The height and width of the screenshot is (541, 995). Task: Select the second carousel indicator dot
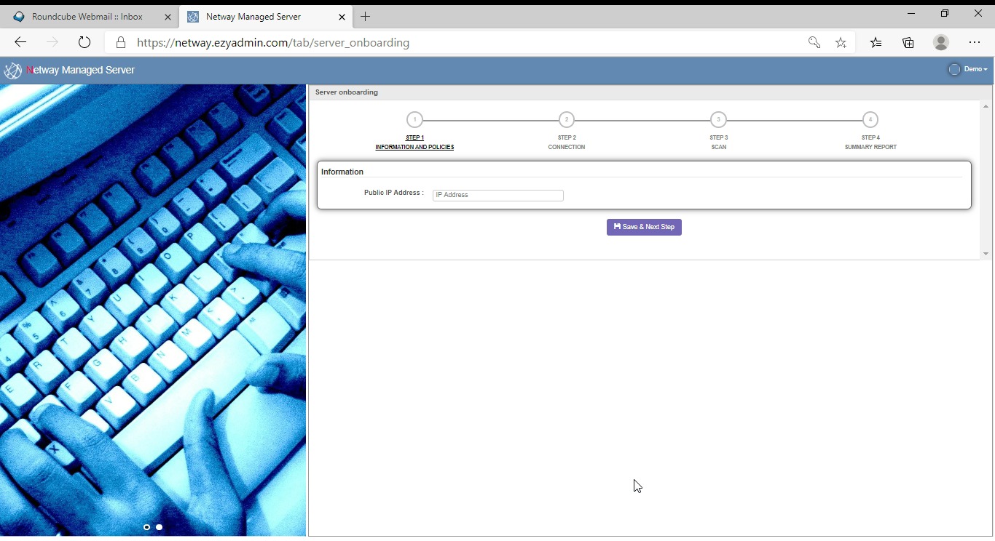[x=160, y=527]
